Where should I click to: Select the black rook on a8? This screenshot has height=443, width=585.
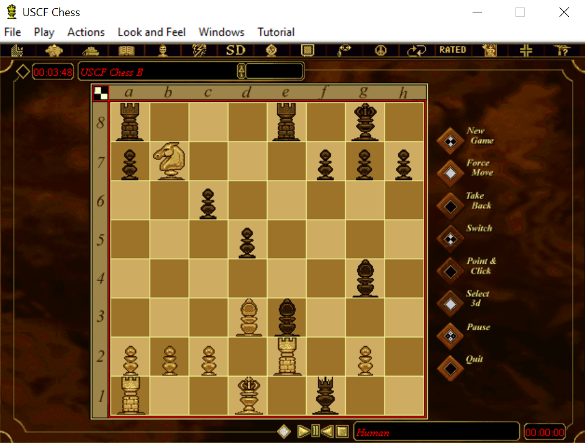pos(129,122)
